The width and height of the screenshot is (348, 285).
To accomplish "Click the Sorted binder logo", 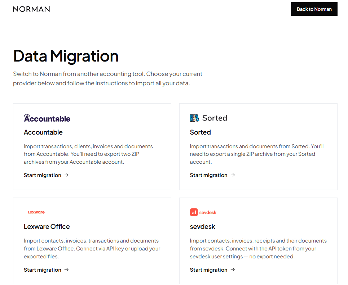I will point(208,118).
